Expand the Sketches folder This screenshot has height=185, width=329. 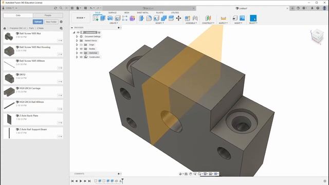pyautogui.click(x=77, y=53)
